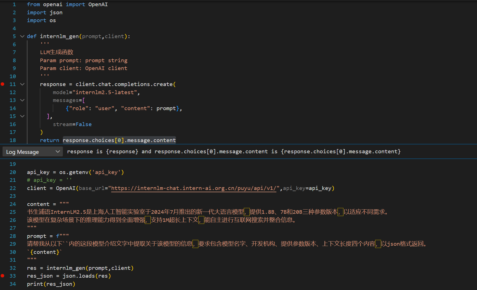Collapse the internlm_gen function fold on line 5
Image resolution: width=477 pixels, height=290 pixels.
22,36
